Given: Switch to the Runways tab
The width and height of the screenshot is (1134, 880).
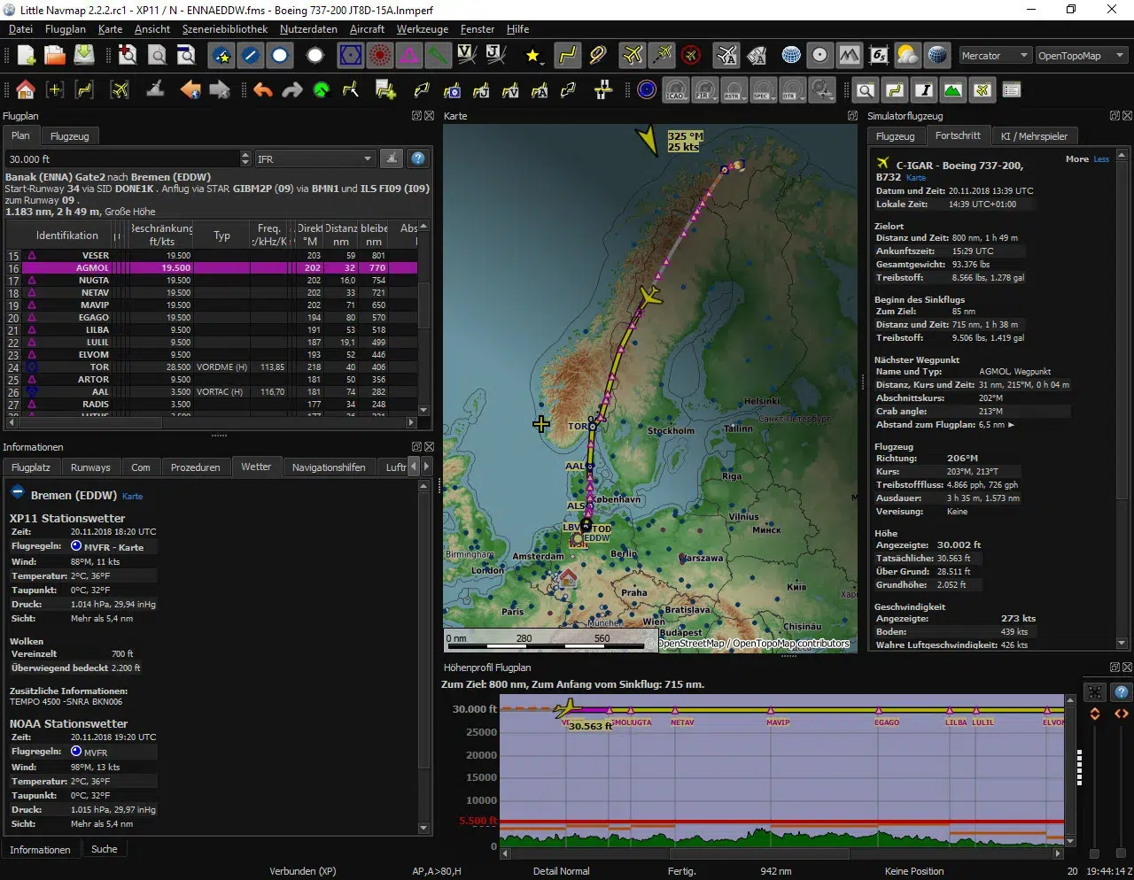Looking at the screenshot, I should pyautogui.click(x=90, y=467).
